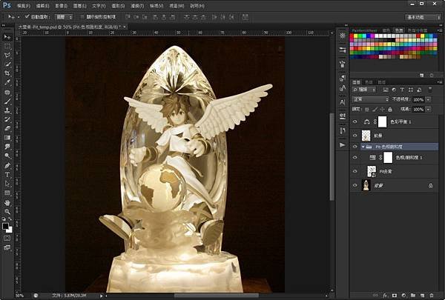Select the Rectangle shape tool
The width and height of the screenshot is (445, 300).
coord(7,193)
